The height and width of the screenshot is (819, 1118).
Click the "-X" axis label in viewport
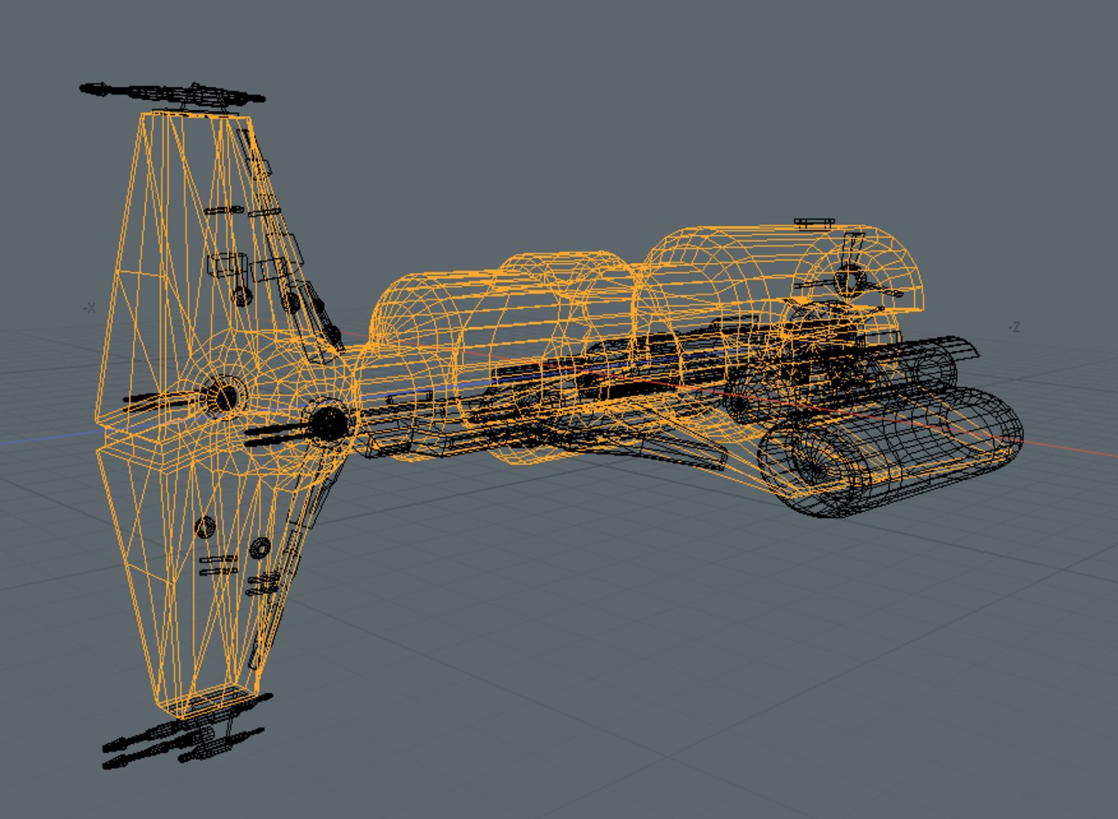click(90, 308)
